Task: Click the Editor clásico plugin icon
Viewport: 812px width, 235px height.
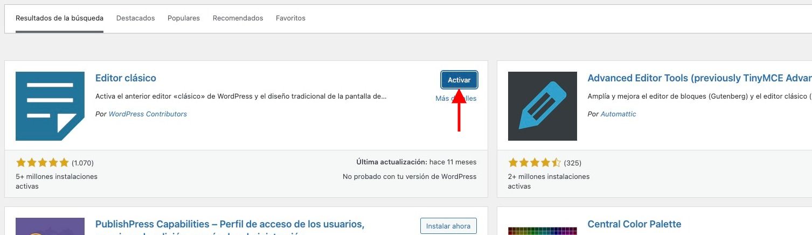Action: pos(50,106)
